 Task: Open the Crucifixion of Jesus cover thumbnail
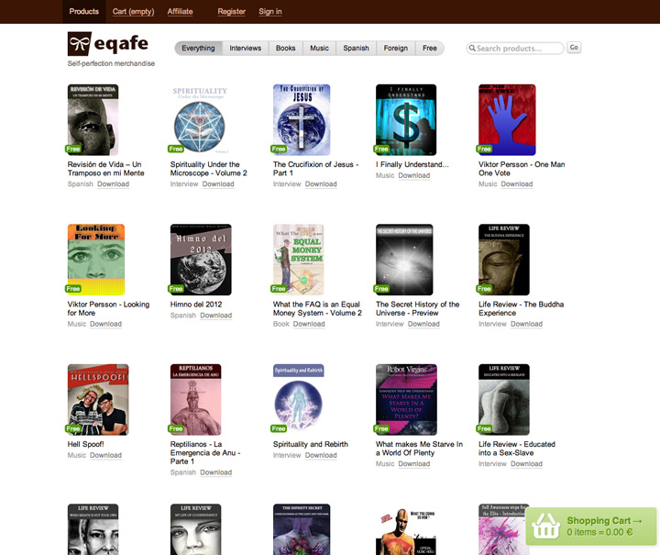(302, 119)
